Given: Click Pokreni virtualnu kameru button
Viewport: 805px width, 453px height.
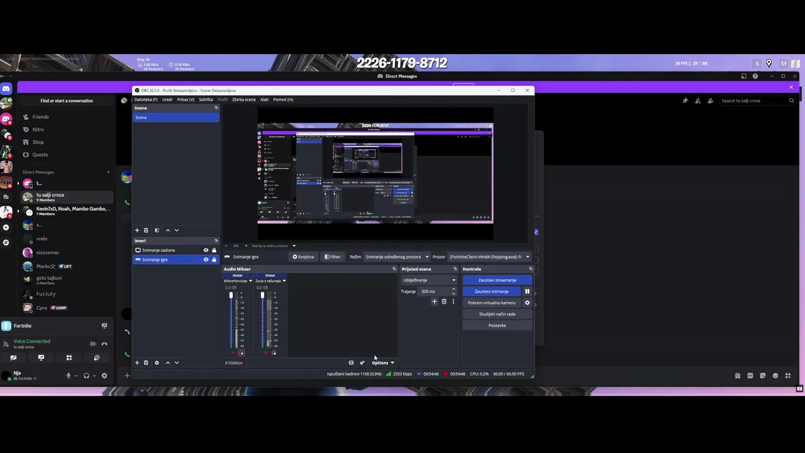Looking at the screenshot, I should [492, 303].
